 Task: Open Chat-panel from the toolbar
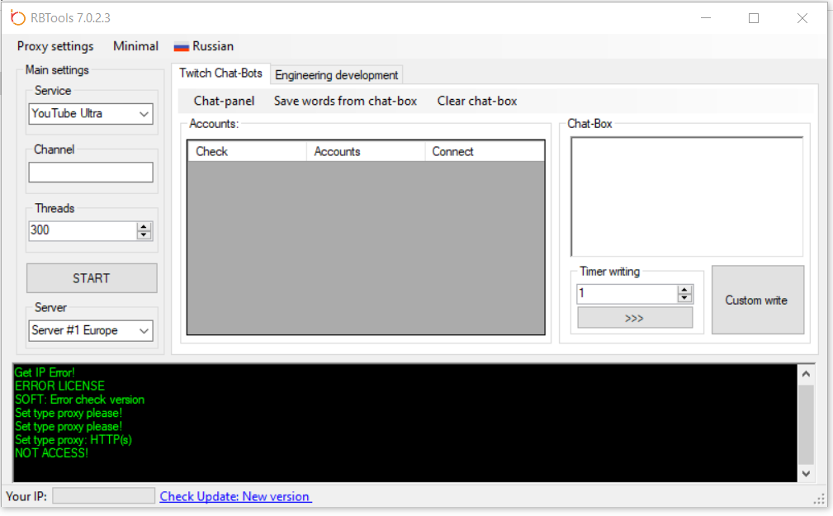click(x=224, y=102)
